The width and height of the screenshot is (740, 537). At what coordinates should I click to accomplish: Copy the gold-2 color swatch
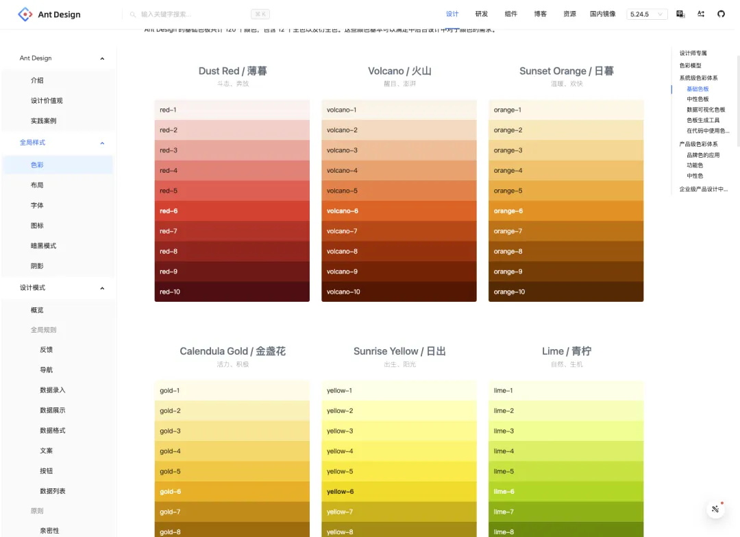tap(232, 411)
